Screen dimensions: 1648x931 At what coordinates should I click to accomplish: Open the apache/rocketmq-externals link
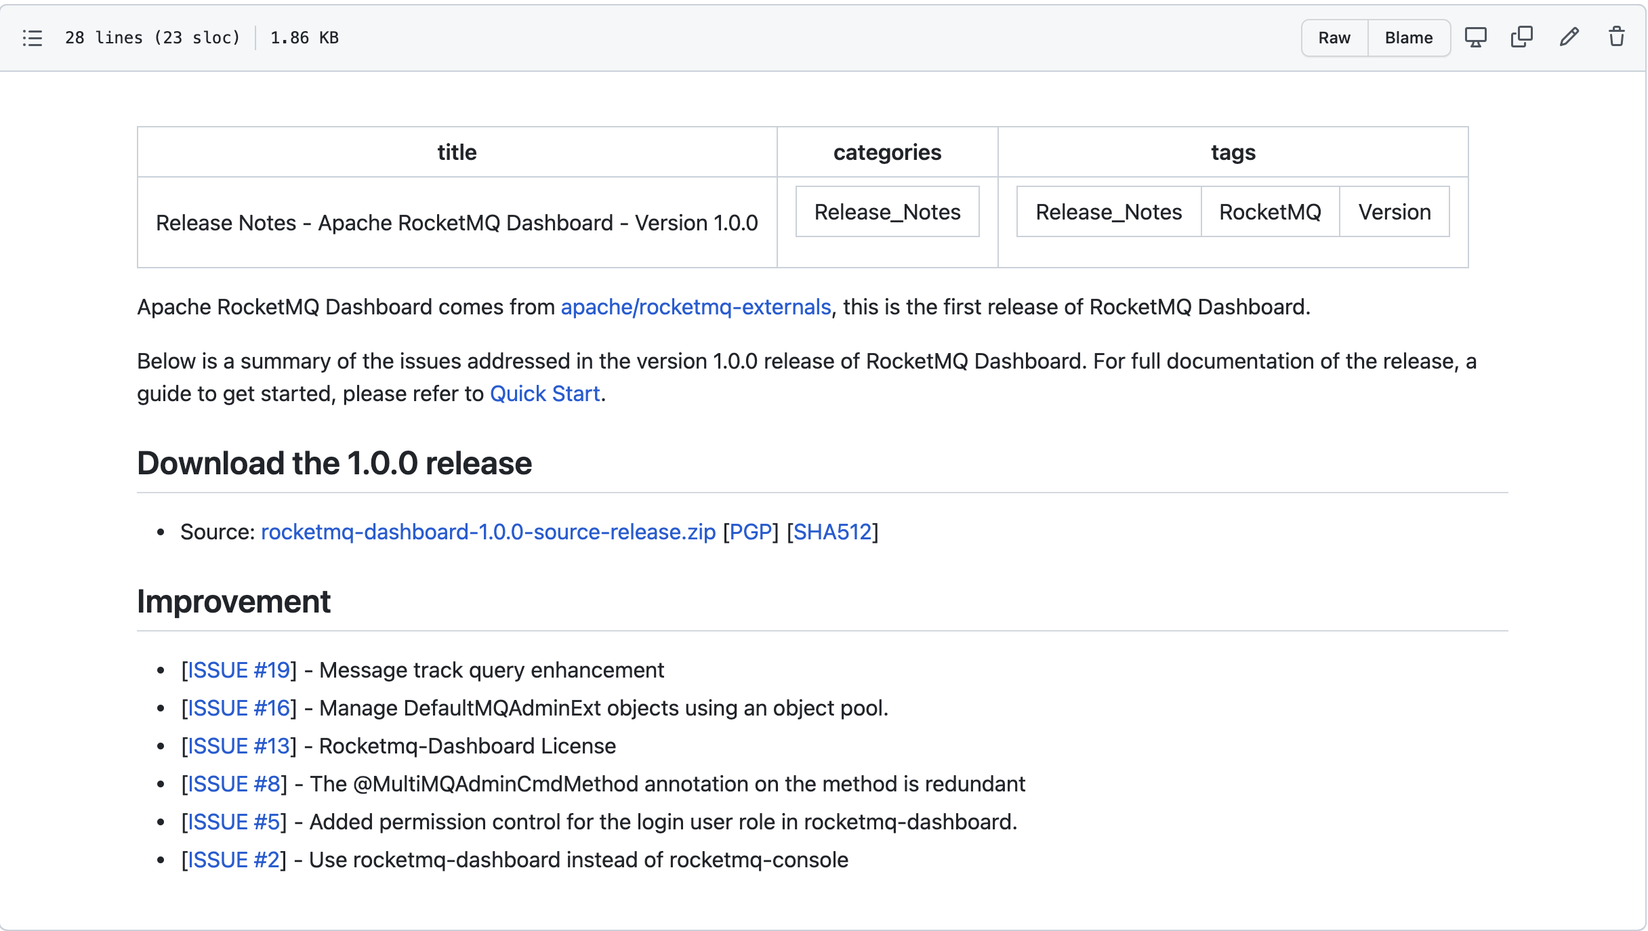(x=695, y=307)
